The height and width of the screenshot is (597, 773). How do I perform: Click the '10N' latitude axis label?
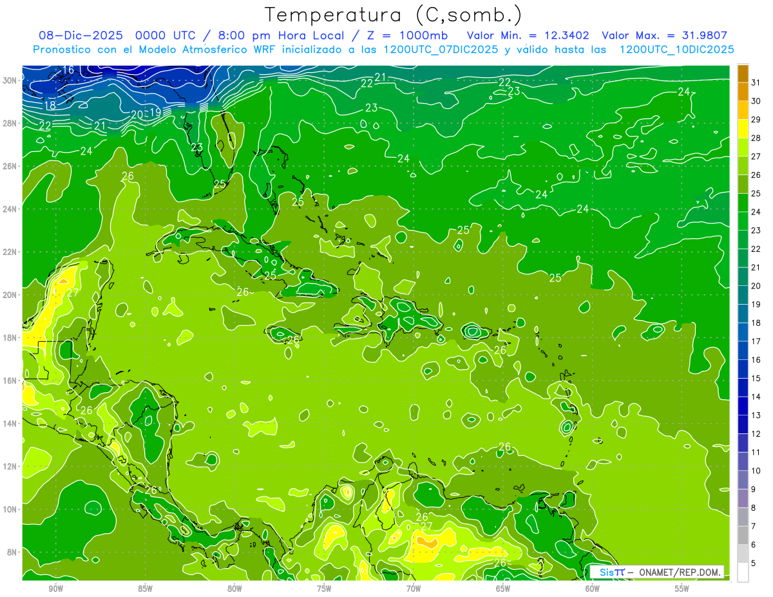[8, 509]
